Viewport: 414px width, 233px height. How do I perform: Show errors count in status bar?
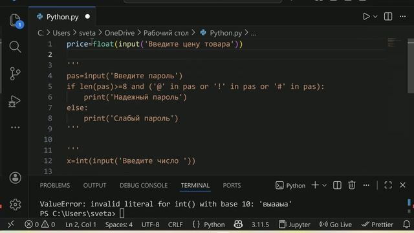pyautogui.click(x=32, y=225)
